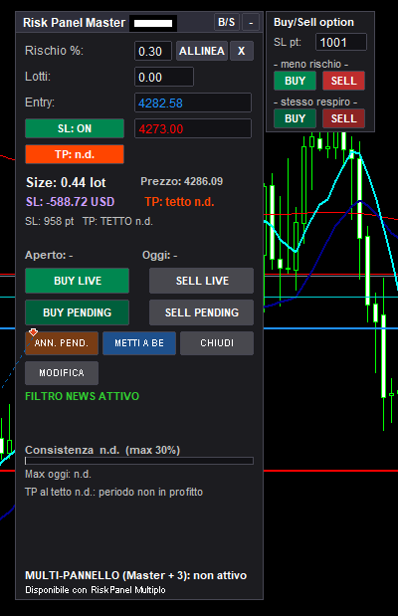This screenshot has width=398, height=616.
Task: Select the Lotti input field
Action: coord(164,77)
